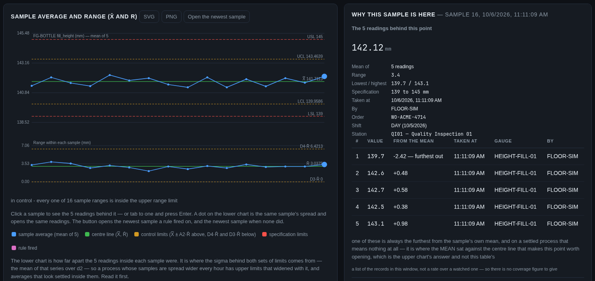Click the "+0.38" from-the-mean cell
Image resolution: width=595 pixels, height=281 pixels.
pyautogui.click(x=400, y=207)
